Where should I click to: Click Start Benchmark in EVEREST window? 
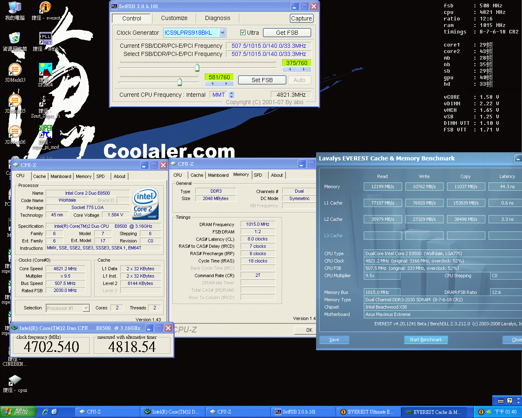click(x=426, y=340)
